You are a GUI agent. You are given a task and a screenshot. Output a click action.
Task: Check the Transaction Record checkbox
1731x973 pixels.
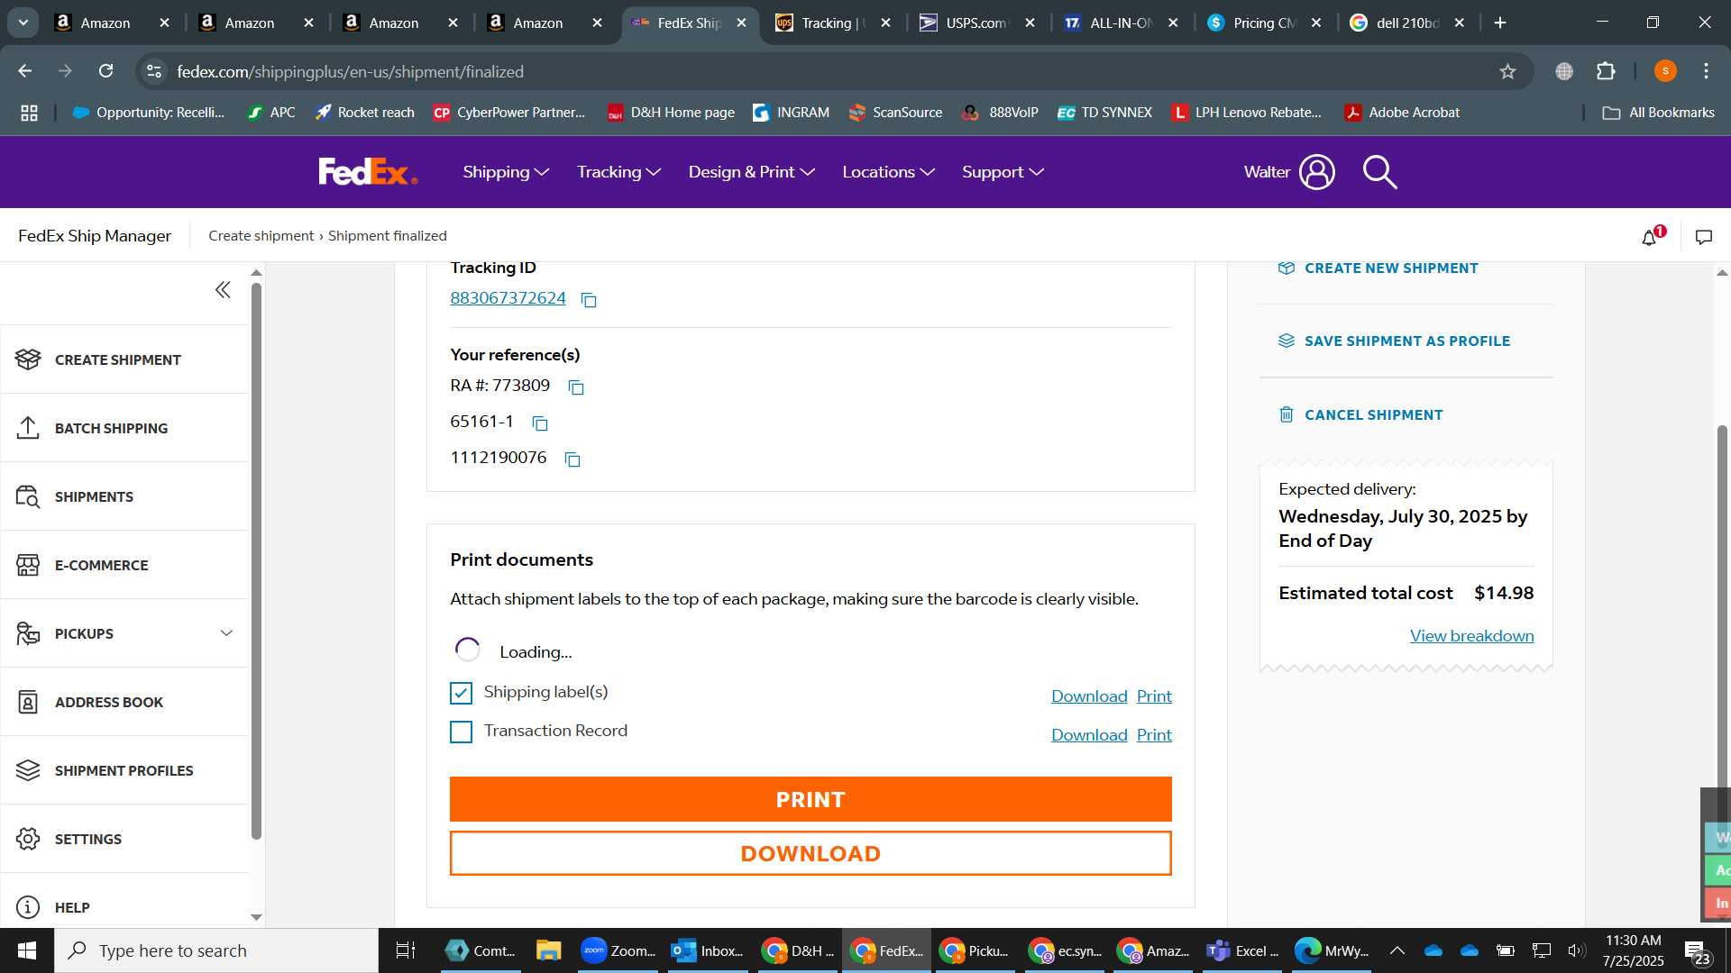(461, 732)
